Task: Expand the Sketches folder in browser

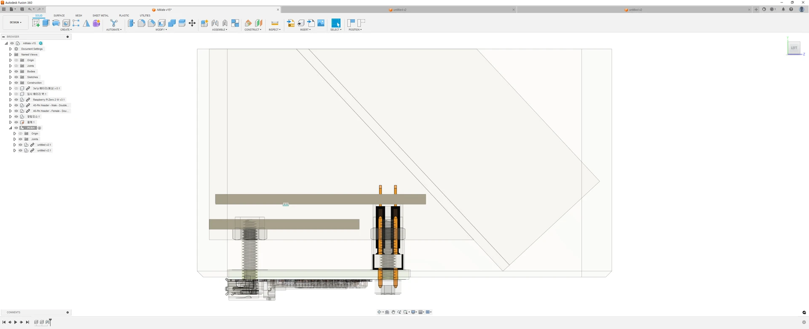Action: 11,77
